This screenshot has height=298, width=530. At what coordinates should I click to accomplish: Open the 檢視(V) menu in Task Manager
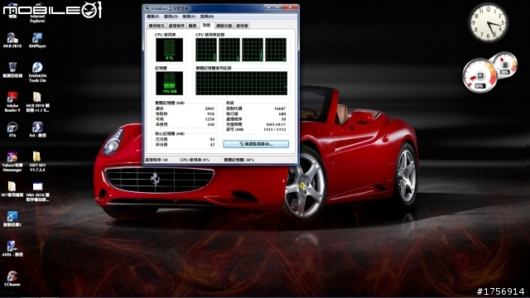click(x=189, y=17)
